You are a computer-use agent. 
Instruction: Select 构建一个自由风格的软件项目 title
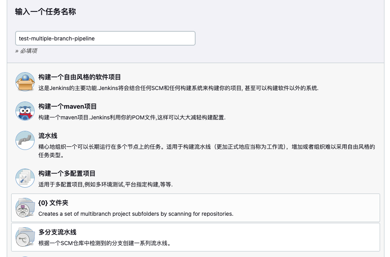click(80, 77)
